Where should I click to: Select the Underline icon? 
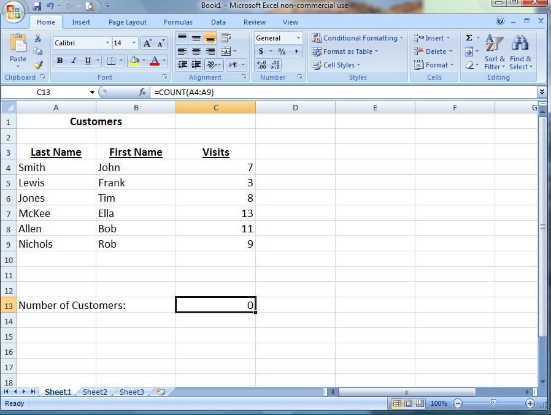[88, 61]
